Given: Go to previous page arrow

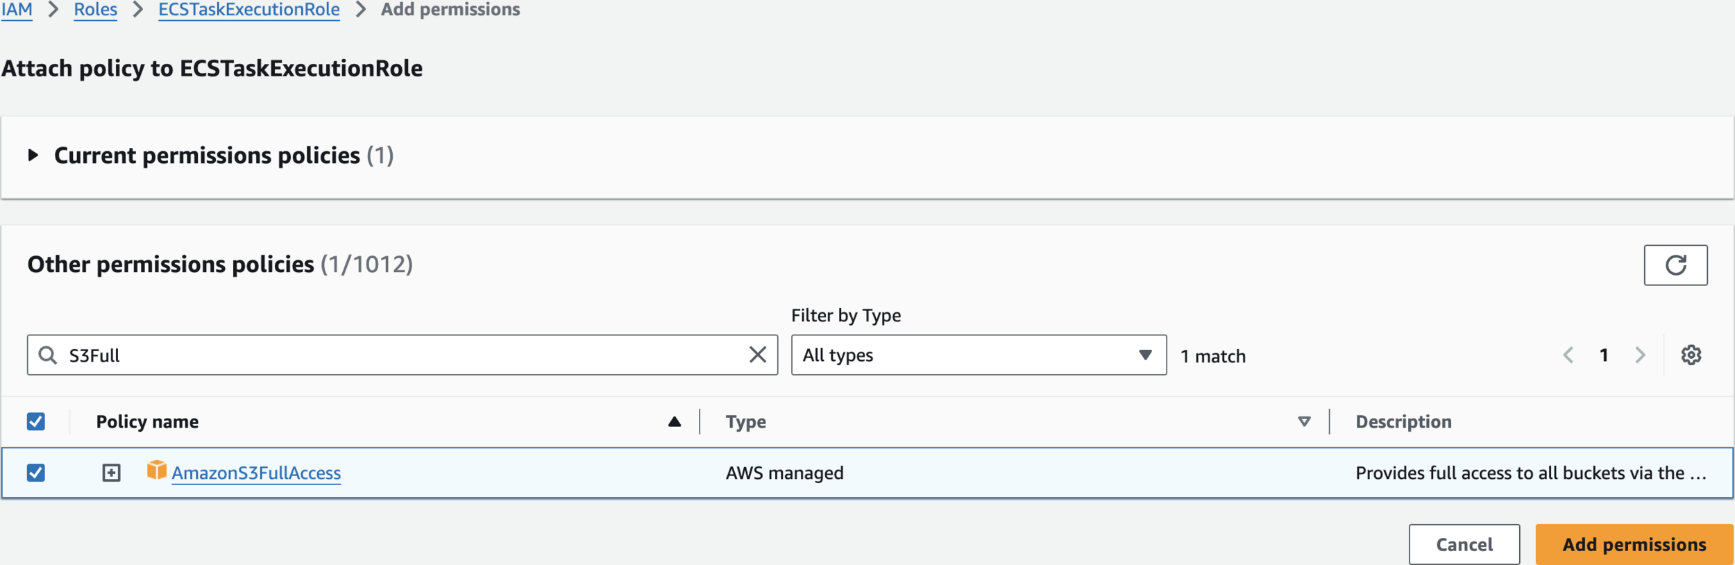Looking at the screenshot, I should tap(1568, 355).
